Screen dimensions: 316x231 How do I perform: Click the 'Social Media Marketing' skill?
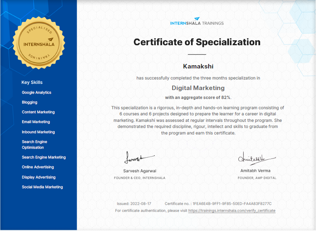pos(42,187)
